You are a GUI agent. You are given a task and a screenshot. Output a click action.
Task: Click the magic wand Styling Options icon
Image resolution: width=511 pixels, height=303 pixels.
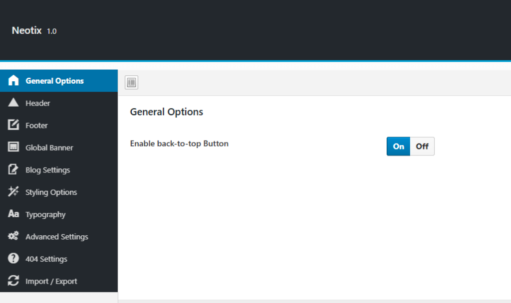13,192
